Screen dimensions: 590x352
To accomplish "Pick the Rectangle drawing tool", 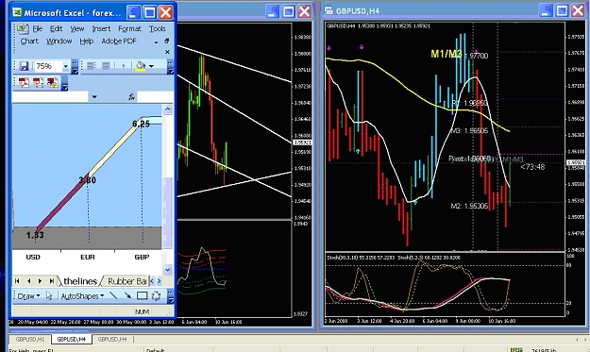I will (142, 296).
